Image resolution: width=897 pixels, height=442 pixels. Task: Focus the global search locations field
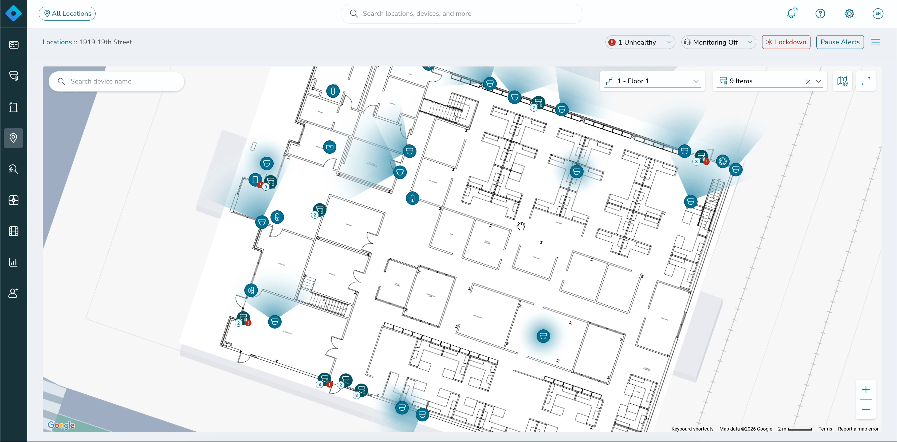[x=461, y=14]
